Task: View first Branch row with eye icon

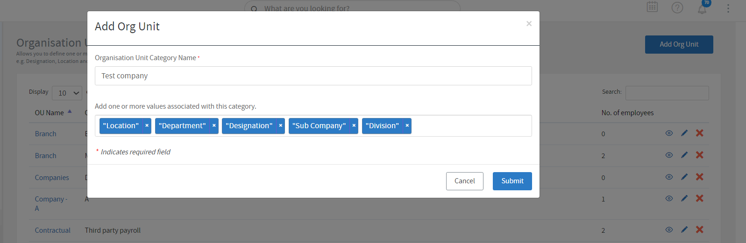Action: point(669,133)
